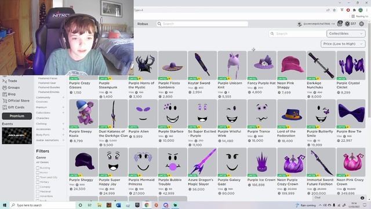Click the Purple Bubble Trouble face thumbnail

pos(173,163)
